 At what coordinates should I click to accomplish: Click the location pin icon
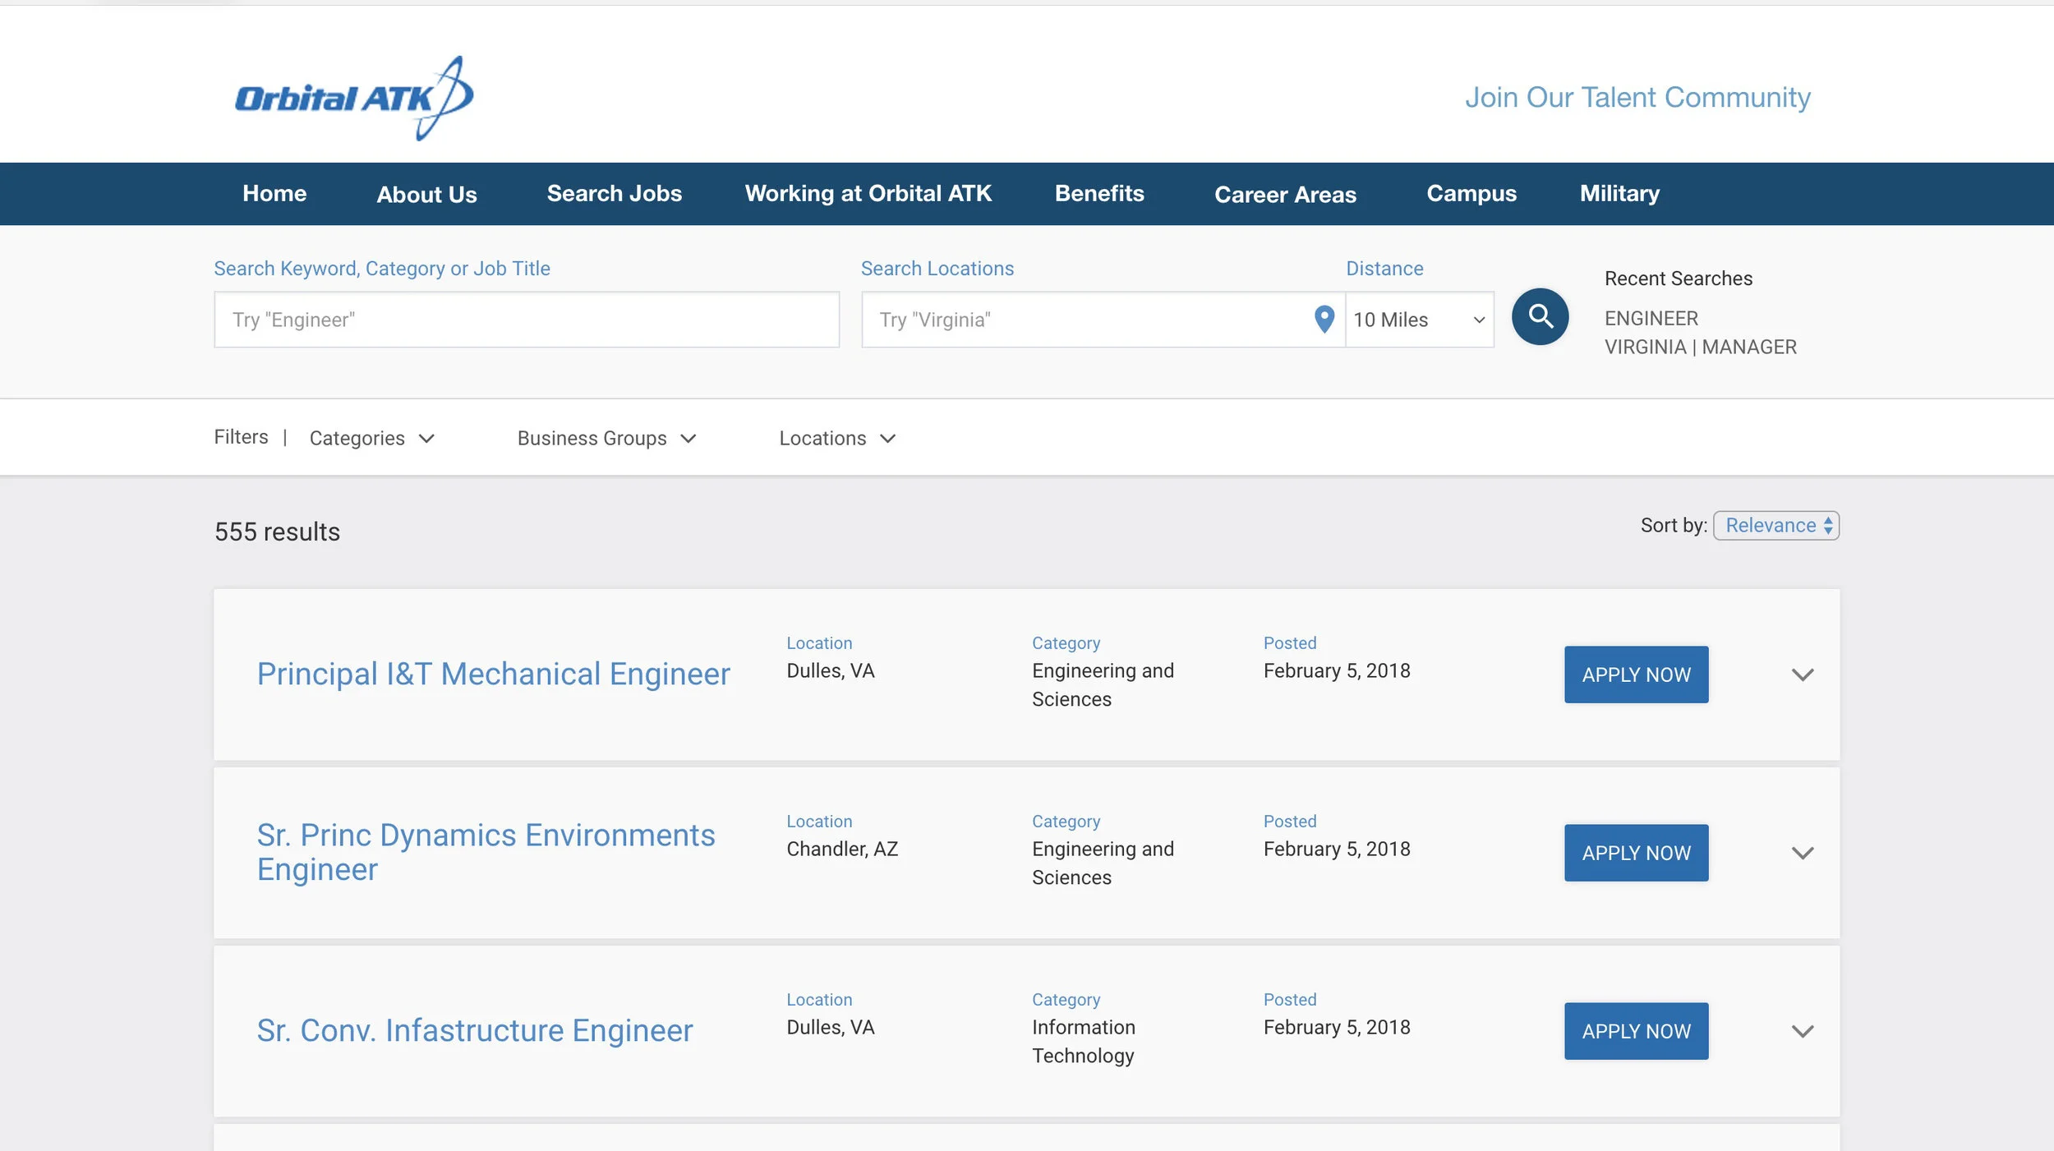(x=1324, y=319)
